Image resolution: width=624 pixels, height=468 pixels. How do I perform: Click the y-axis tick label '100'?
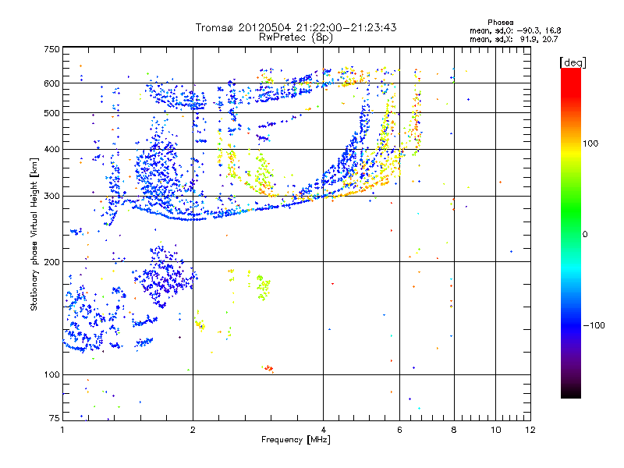click(52, 375)
